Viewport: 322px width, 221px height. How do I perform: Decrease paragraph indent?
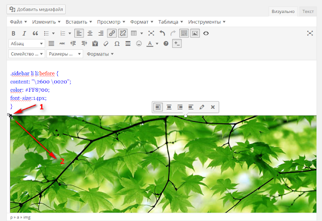[x=73, y=43]
